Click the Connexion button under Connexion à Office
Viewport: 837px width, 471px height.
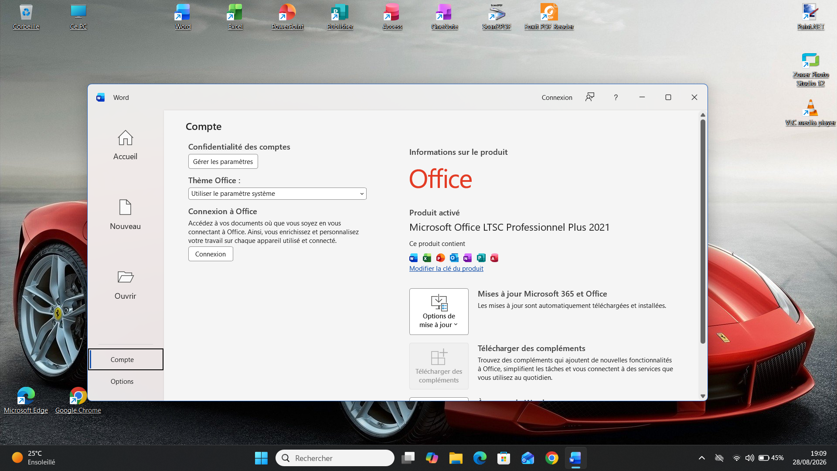211,254
